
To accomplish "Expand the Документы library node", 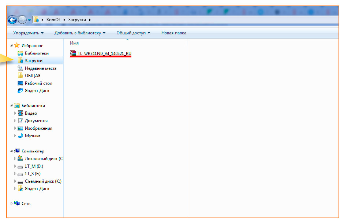I will [15, 121].
